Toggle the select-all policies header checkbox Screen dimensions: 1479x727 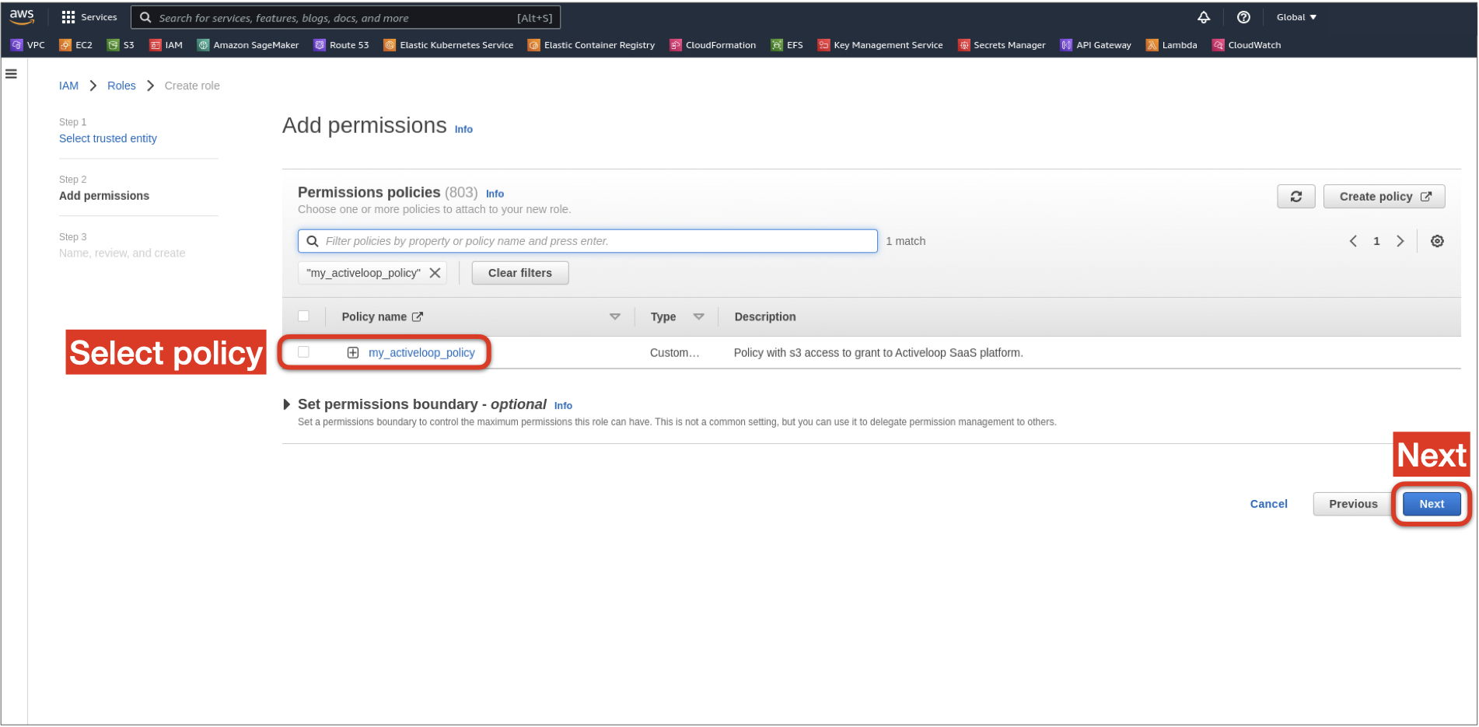303,316
